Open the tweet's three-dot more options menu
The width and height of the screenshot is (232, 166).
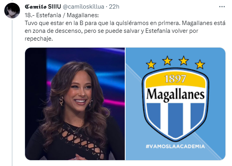[222, 7]
